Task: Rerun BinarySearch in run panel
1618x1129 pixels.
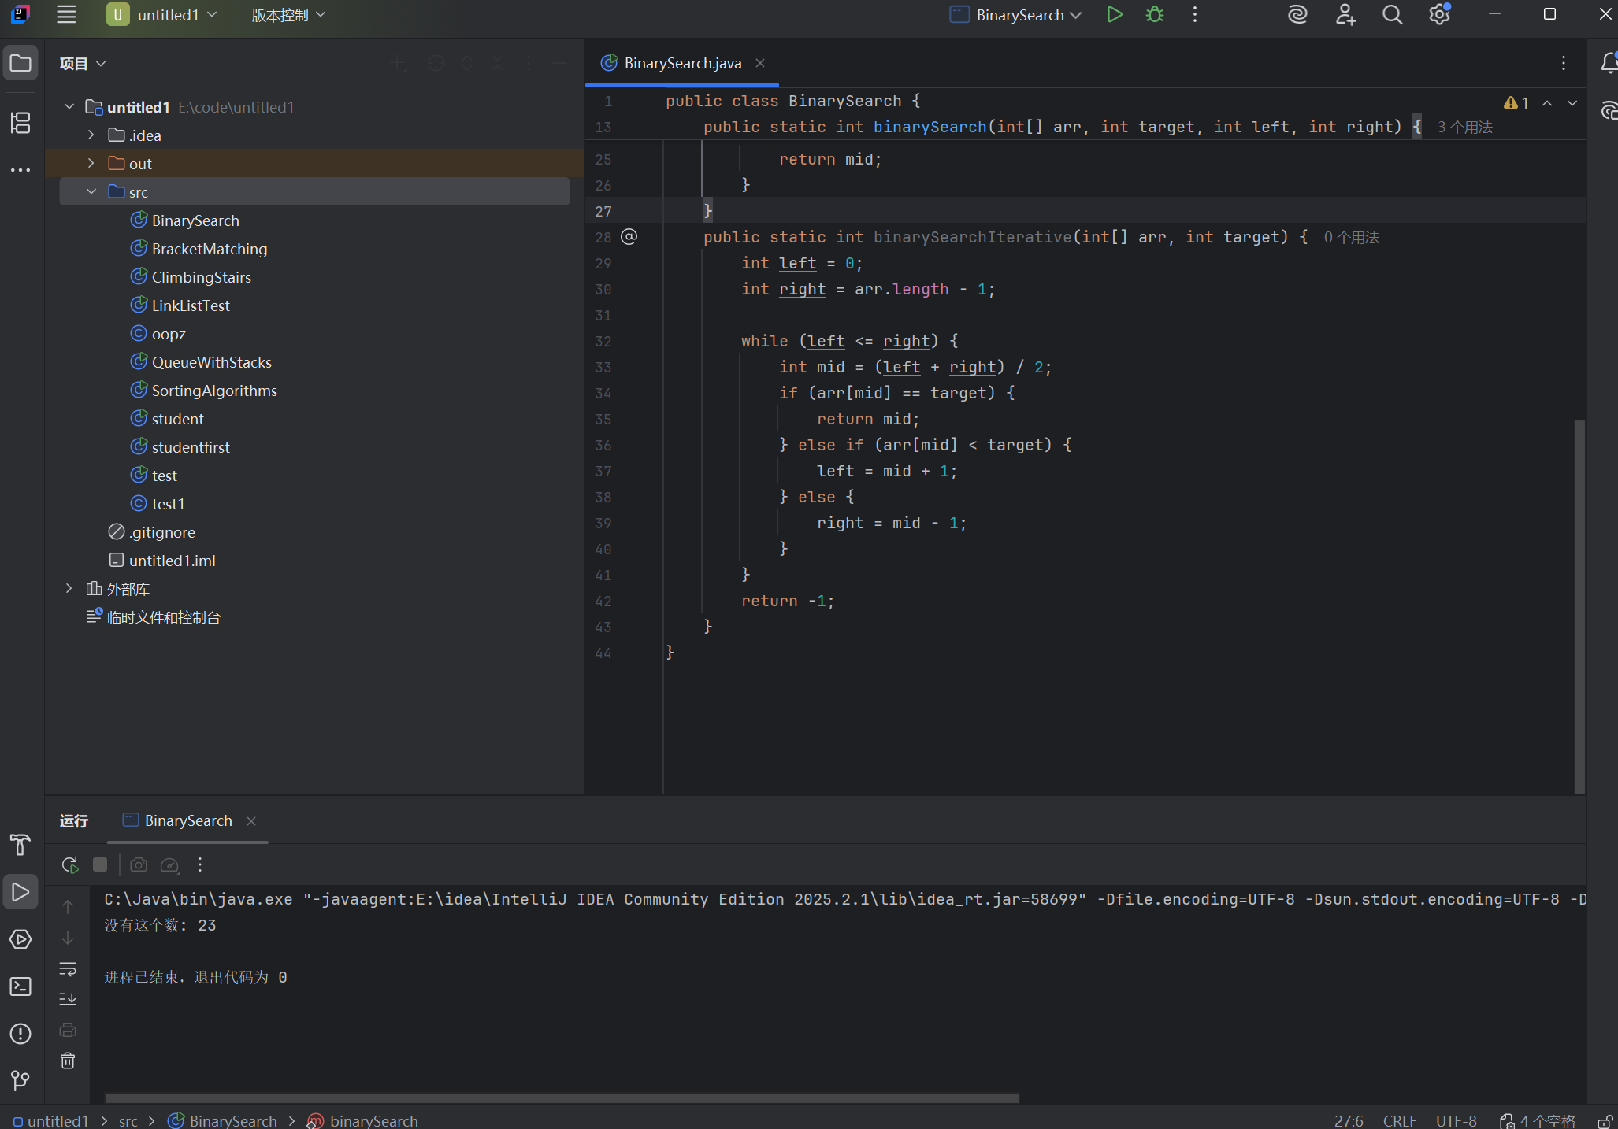Action: (x=70, y=864)
